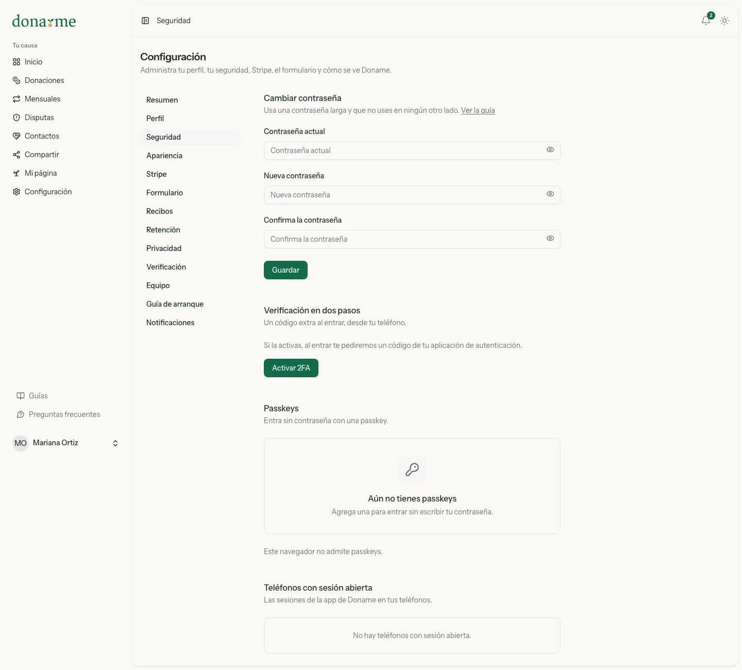Click the Contraseña actual input field
Viewport: 742px width, 670px height.
click(x=412, y=150)
